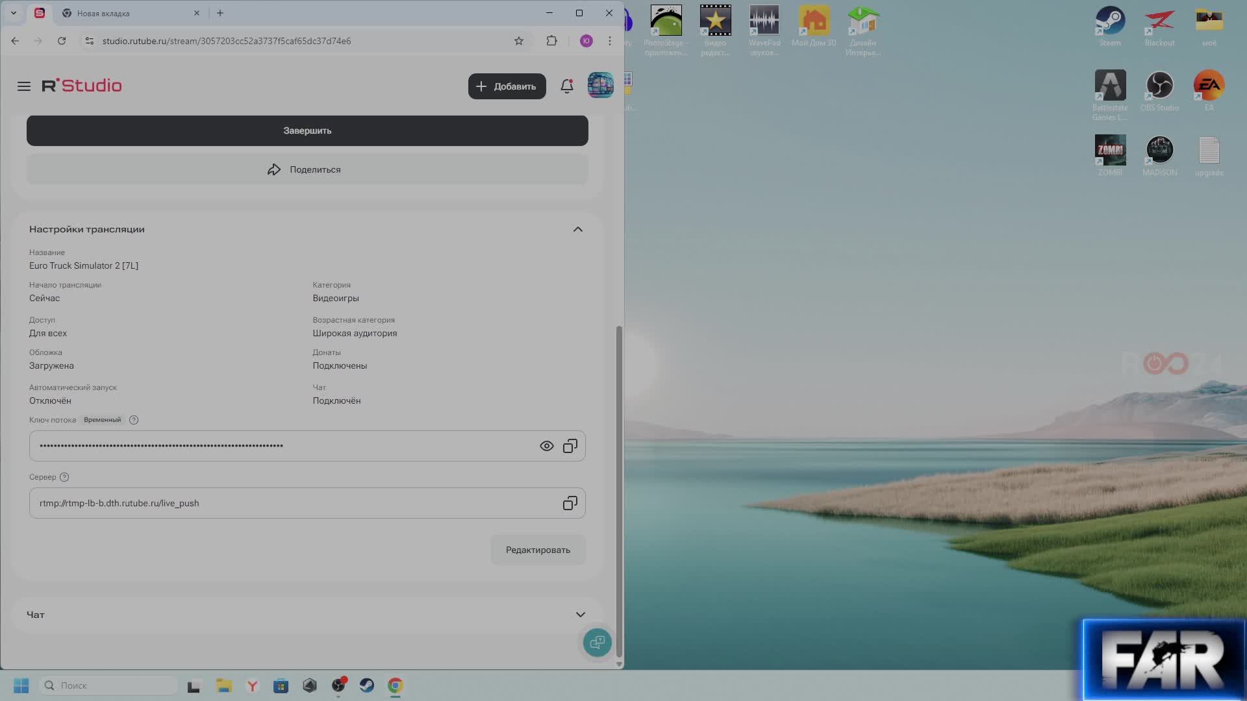Switch to the Новая вкладка tab
This screenshot has height=701, width=1247.
[104, 13]
